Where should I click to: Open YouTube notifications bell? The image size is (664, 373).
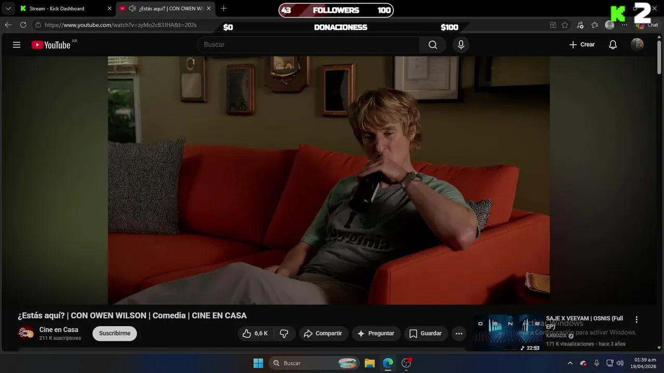click(x=613, y=45)
